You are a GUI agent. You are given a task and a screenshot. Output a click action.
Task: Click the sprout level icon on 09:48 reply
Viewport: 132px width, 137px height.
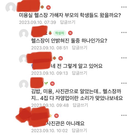point(46,83)
